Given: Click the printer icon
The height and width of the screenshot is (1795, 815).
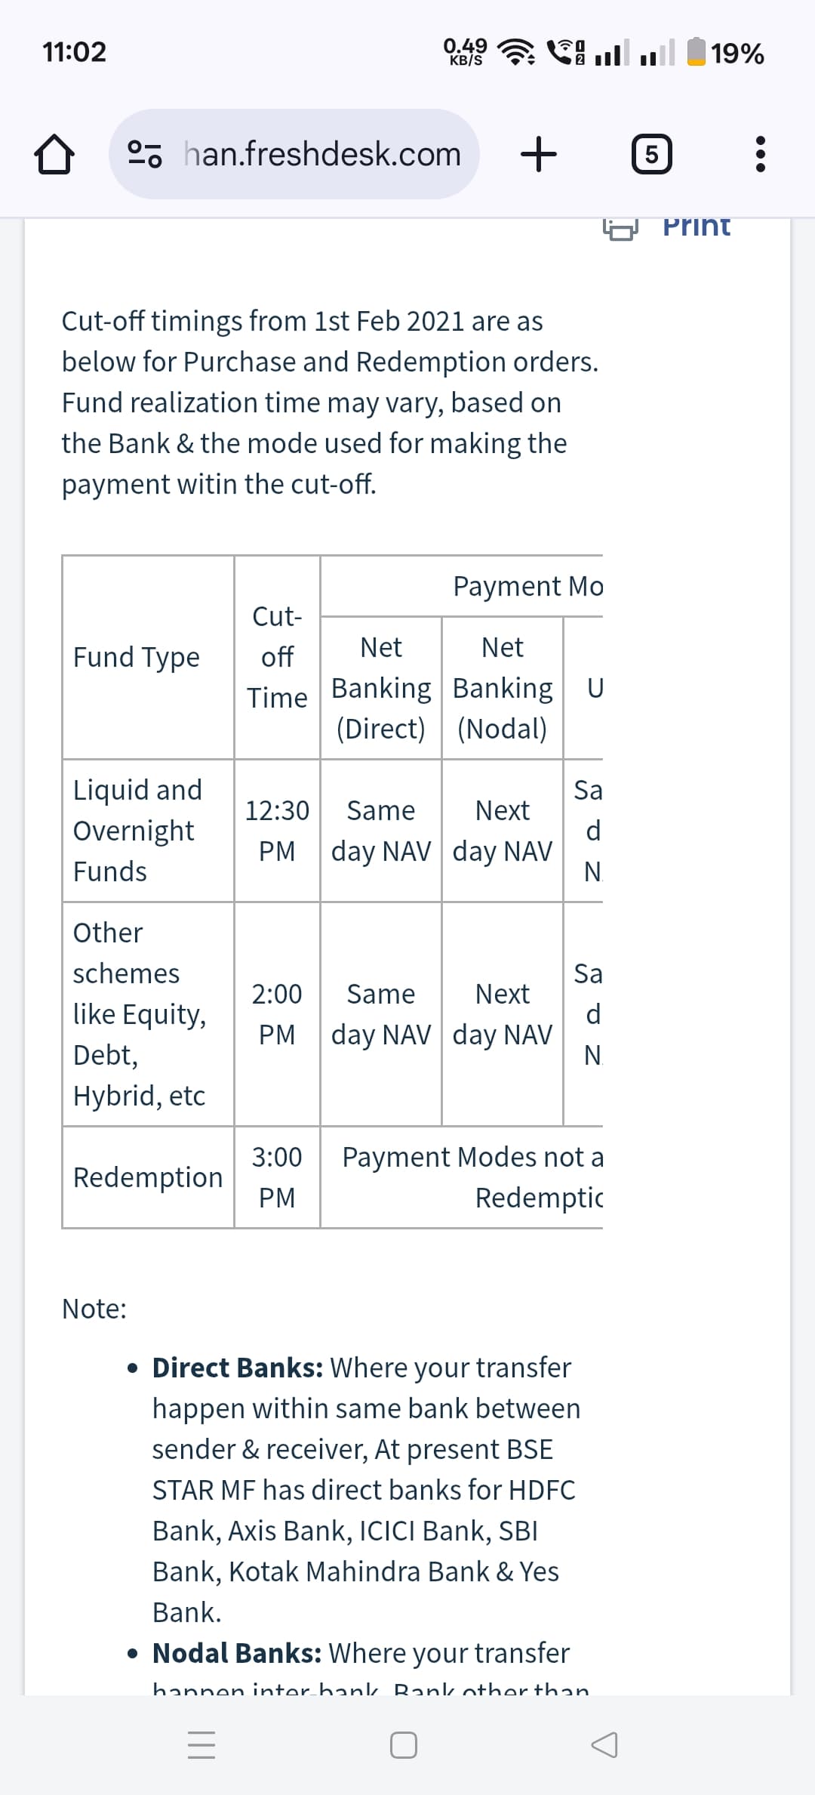Looking at the screenshot, I should point(620,227).
